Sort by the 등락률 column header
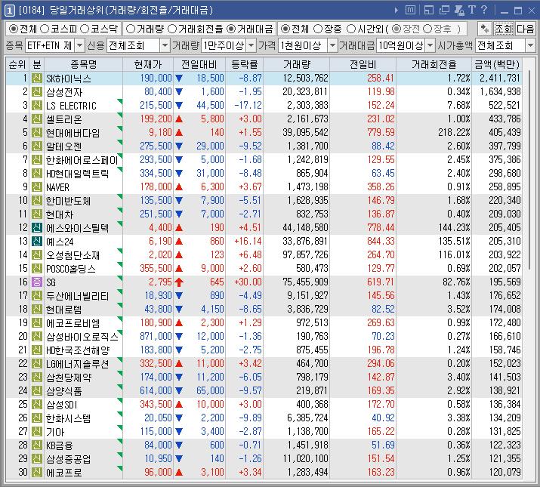The height and width of the screenshot is (487, 540). point(245,64)
